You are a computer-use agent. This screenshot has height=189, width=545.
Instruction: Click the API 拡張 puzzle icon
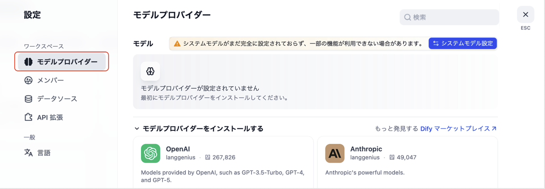tap(28, 117)
